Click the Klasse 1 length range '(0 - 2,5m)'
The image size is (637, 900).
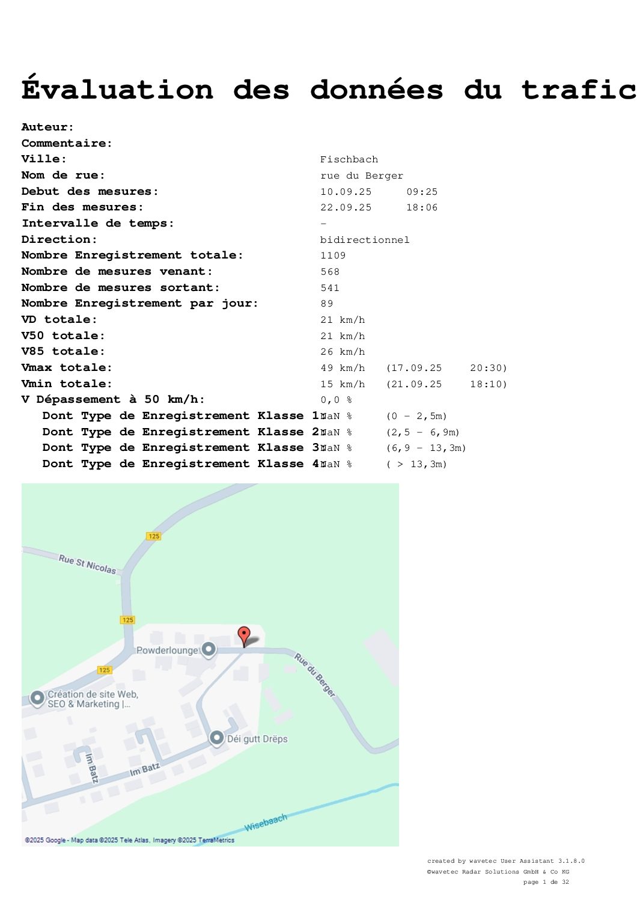click(416, 416)
